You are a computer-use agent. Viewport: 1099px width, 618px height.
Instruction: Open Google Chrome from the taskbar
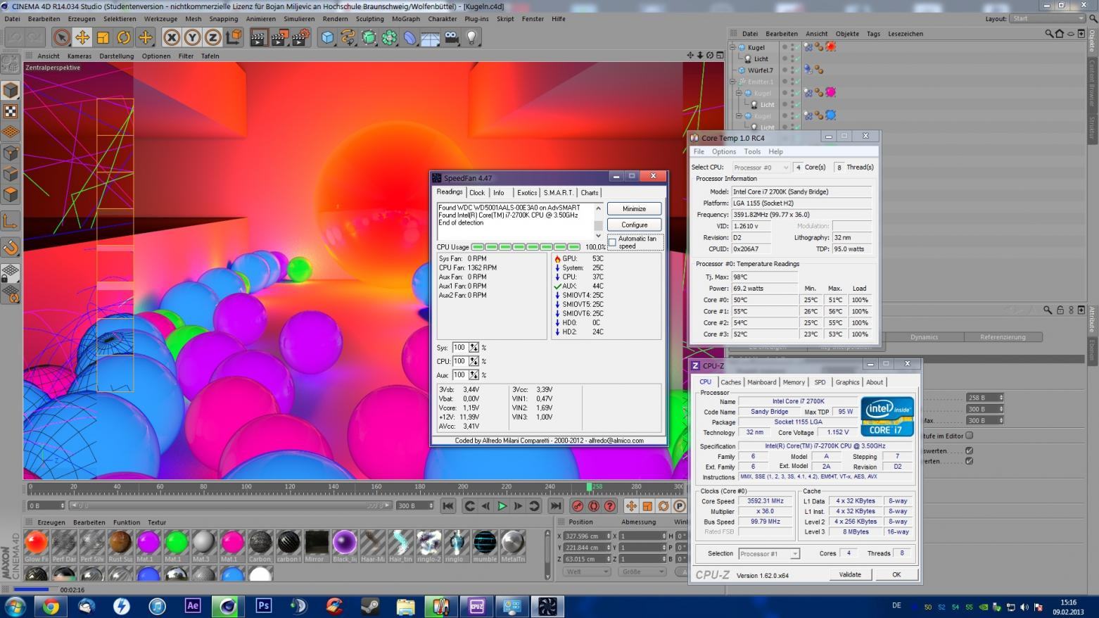[x=51, y=606]
